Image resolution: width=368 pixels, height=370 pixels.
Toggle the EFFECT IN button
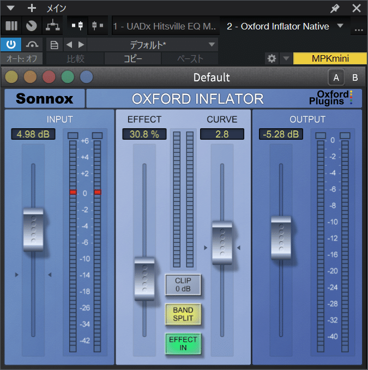click(x=183, y=344)
